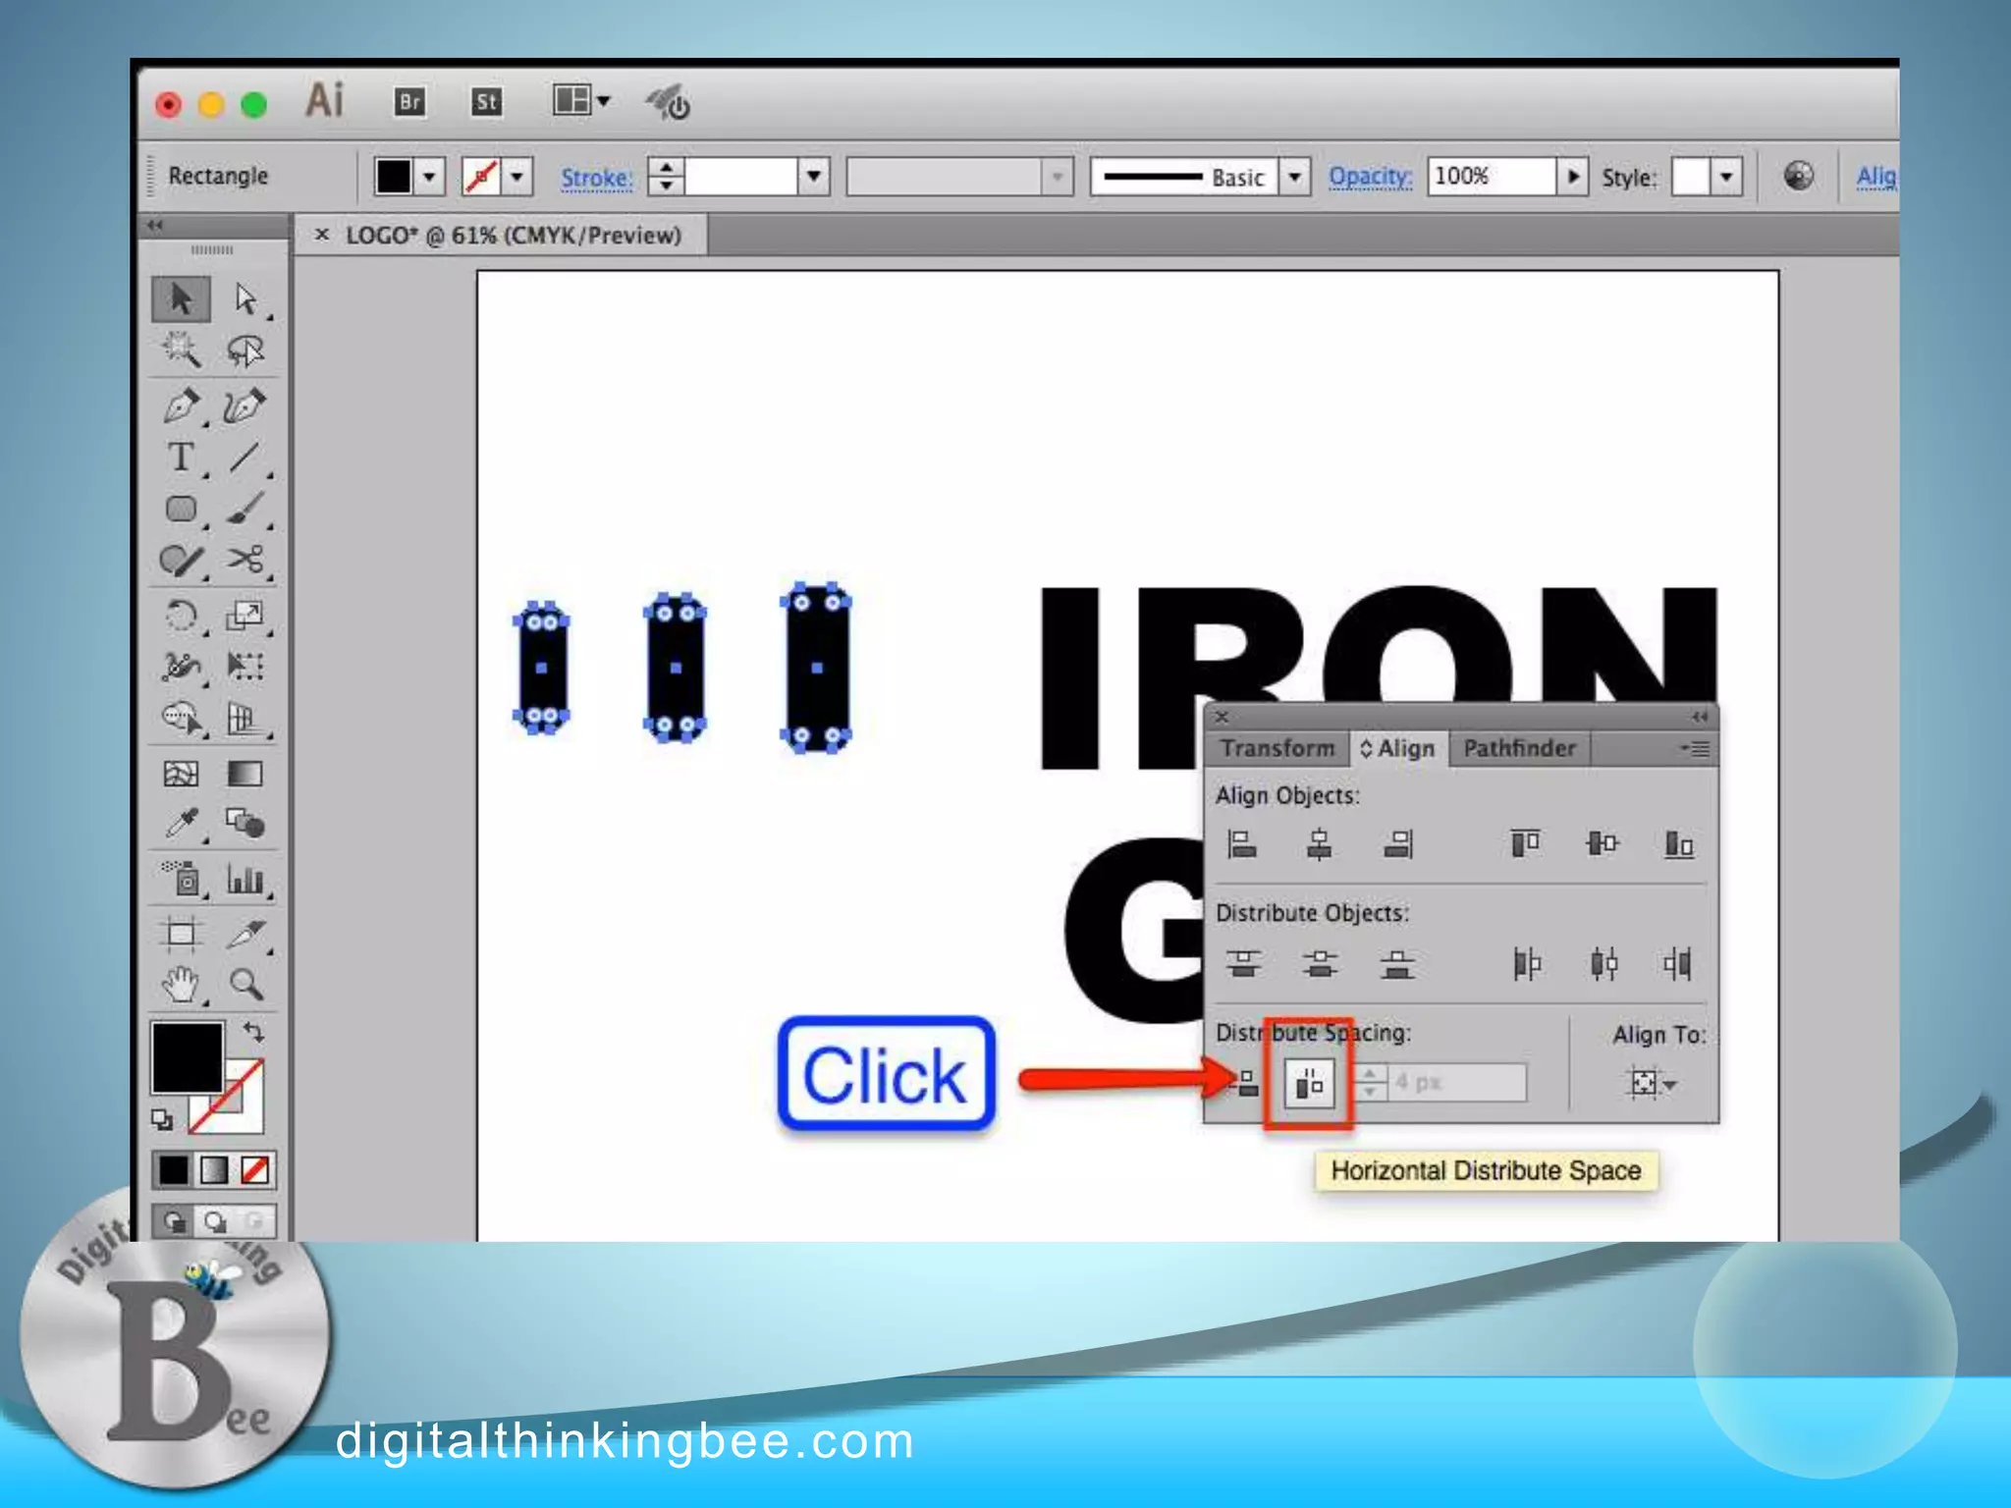Screen dimensions: 2011x1508
Task: Pick the Scissors tool
Action: pyautogui.click(x=245, y=560)
